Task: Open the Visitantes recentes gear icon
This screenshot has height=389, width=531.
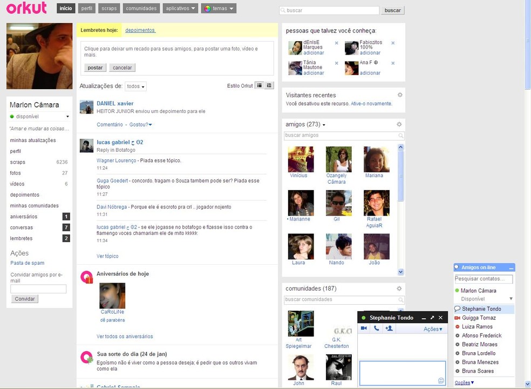Action: pyautogui.click(x=399, y=94)
